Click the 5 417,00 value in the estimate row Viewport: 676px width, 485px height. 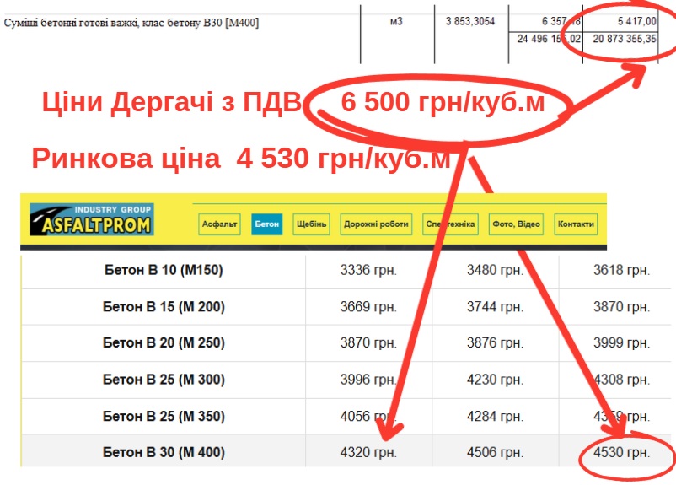[625, 22]
